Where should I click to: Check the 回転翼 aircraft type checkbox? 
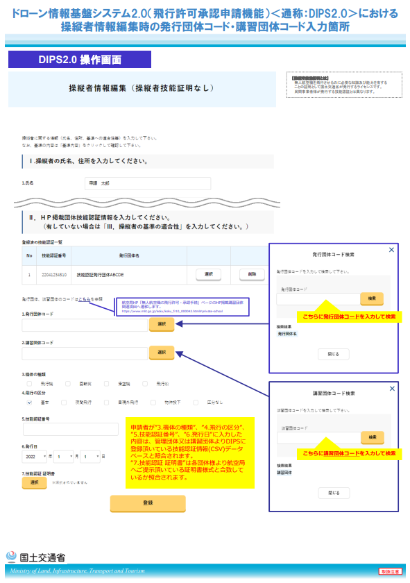pyautogui.click(x=68, y=384)
